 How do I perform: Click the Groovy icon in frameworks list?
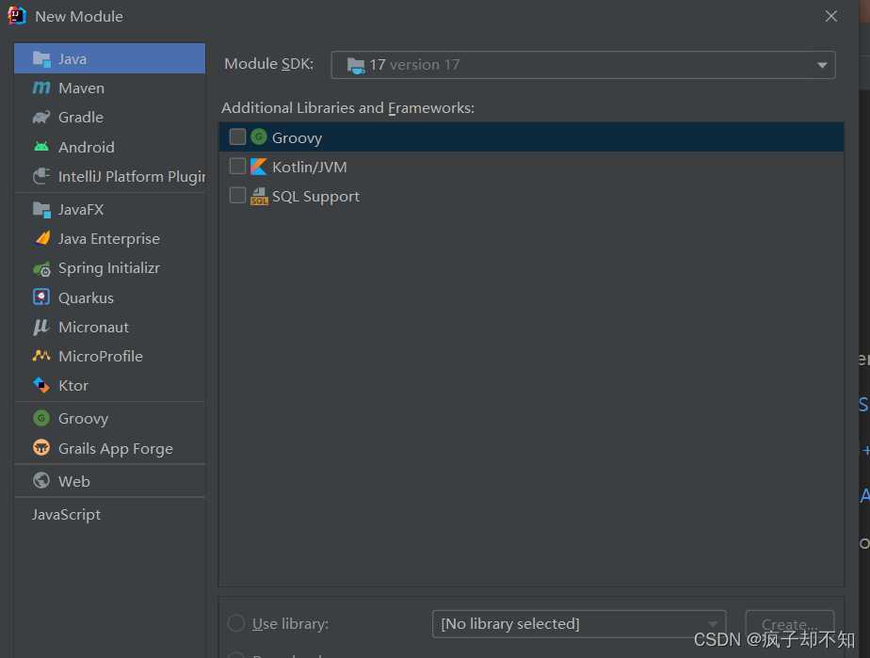259,136
